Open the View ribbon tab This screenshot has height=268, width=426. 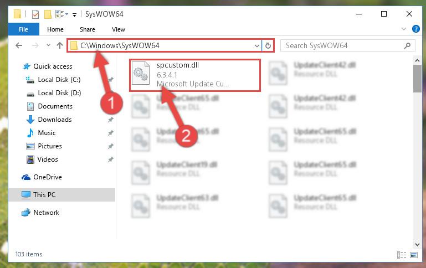[x=119, y=29]
